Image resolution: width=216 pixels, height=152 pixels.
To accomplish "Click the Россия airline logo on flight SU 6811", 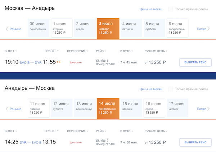I will [76, 62].
